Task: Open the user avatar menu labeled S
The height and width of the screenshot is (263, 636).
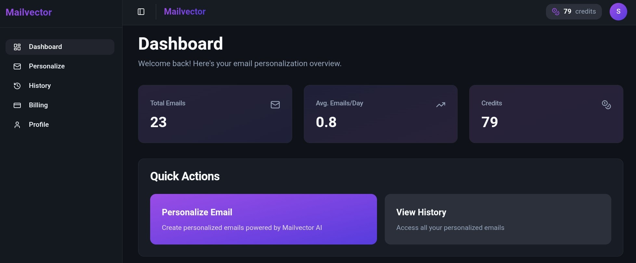Action: tap(618, 12)
